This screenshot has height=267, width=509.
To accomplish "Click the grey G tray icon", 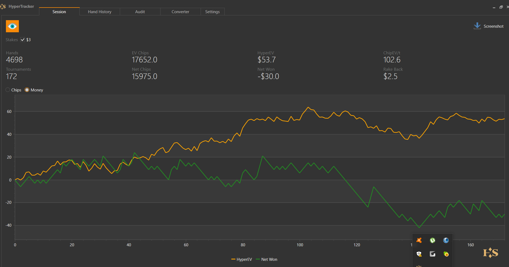I will point(433,254).
